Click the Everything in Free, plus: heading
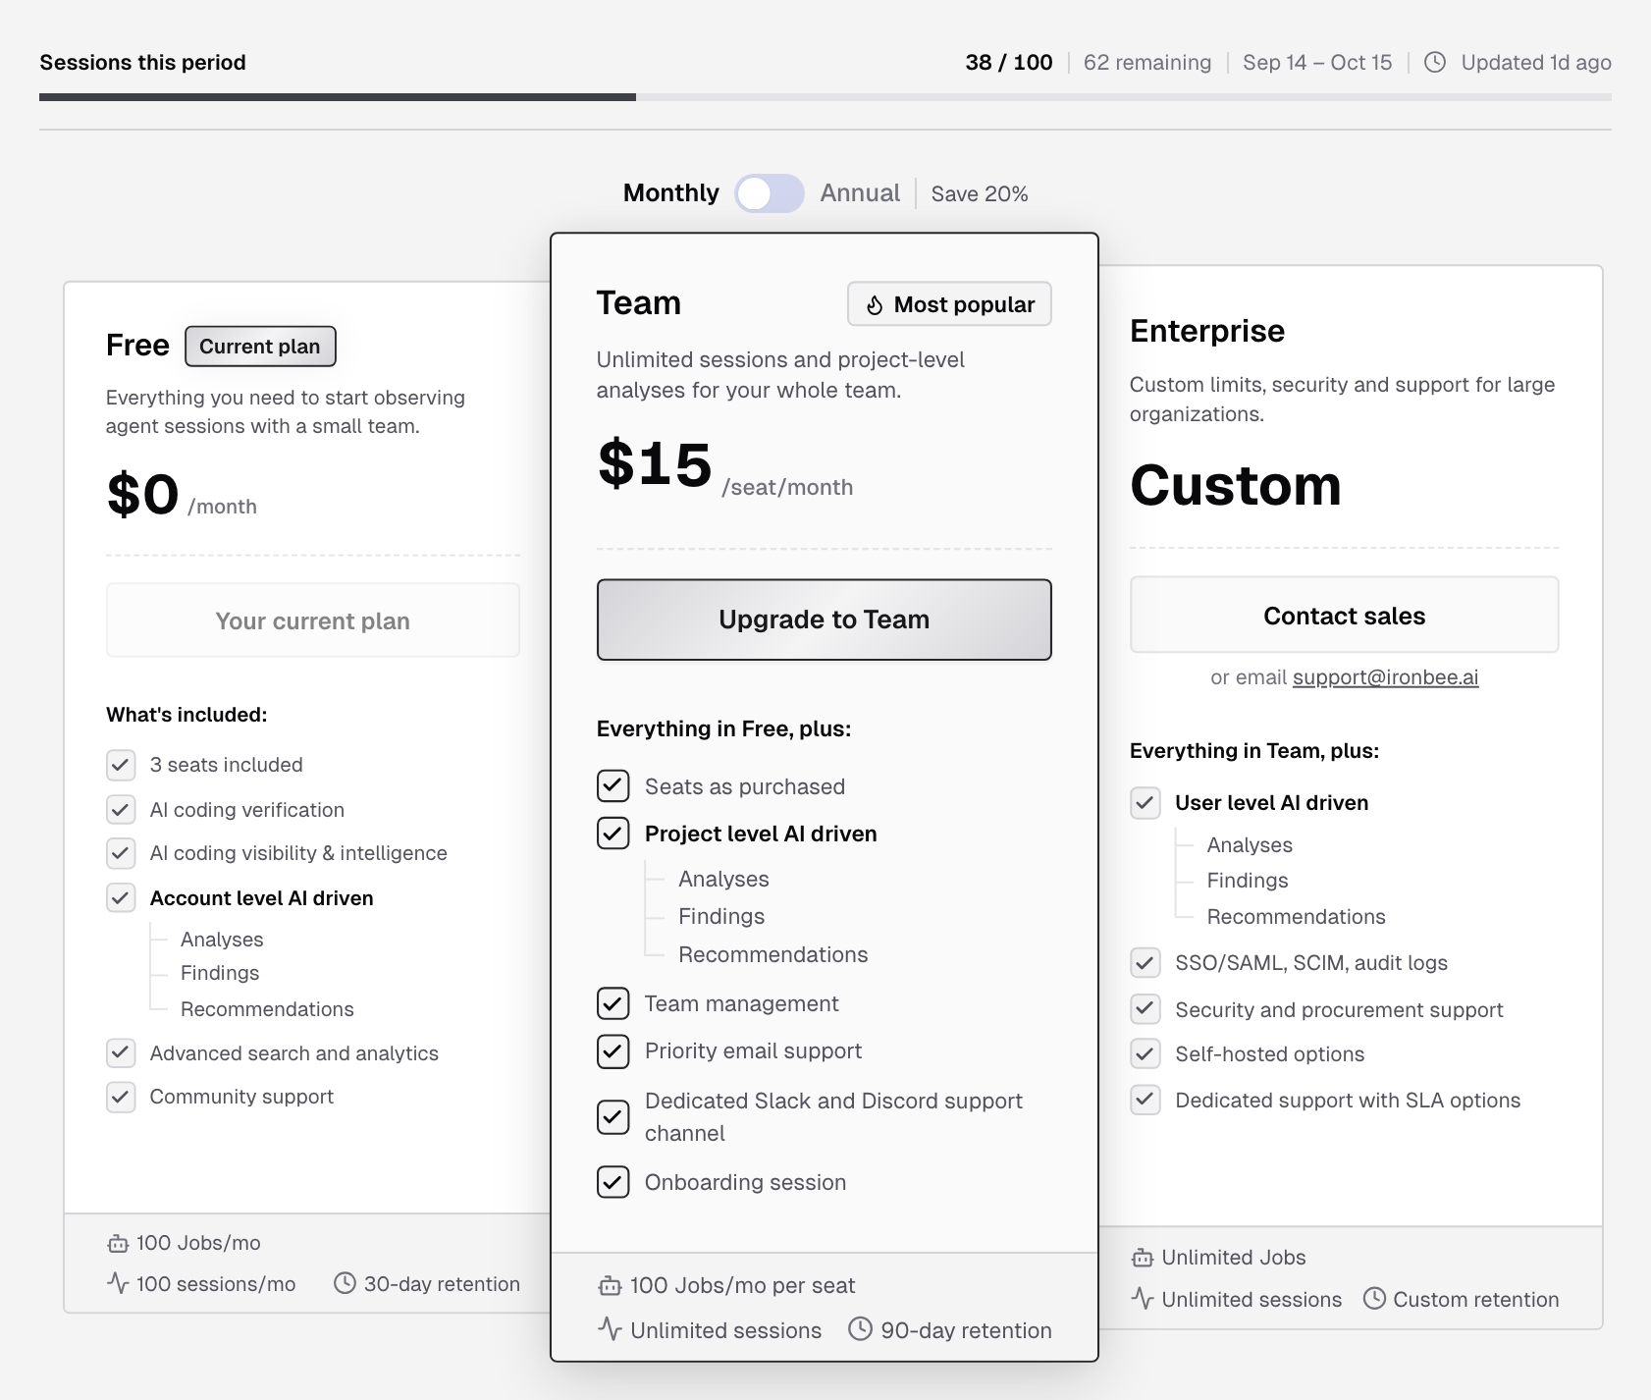 tap(723, 728)
